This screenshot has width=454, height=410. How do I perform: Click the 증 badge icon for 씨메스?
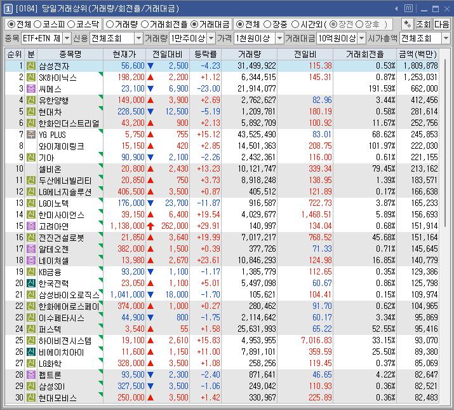click(x=31, y=89)
